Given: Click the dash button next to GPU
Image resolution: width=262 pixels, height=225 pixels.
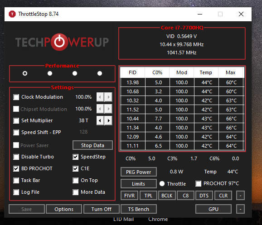Looking at the screenshot, I should (240, 209).
